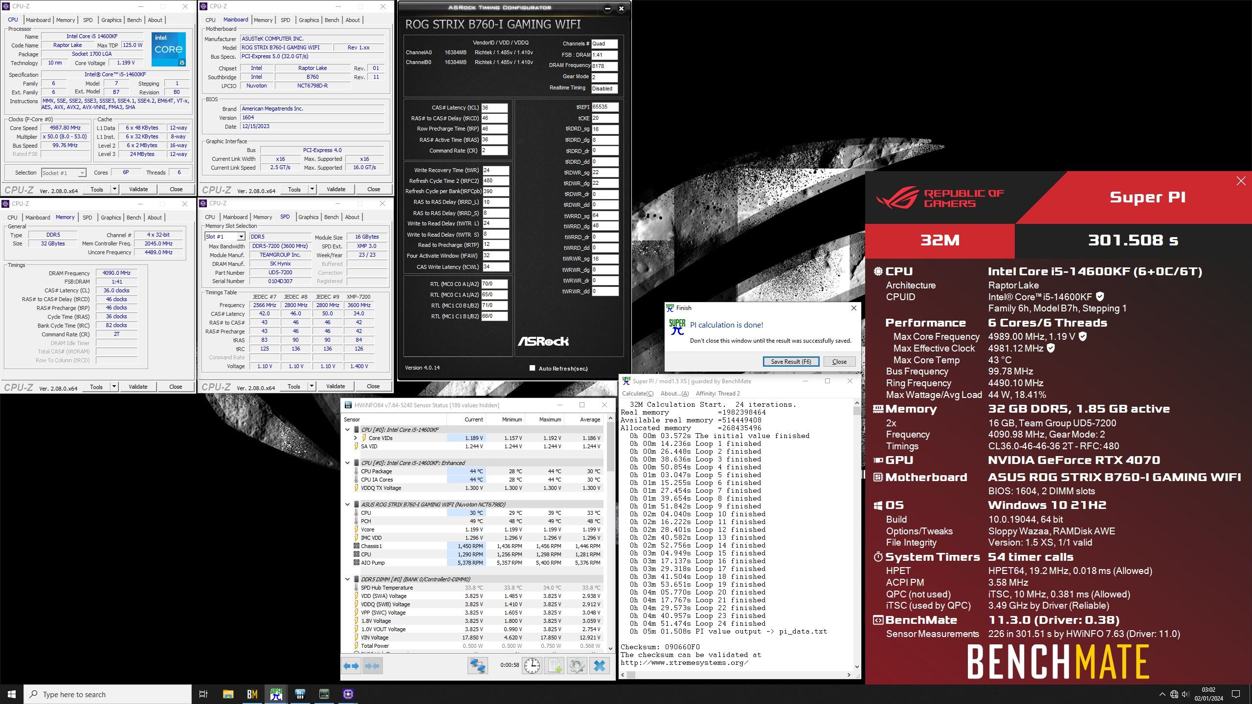This screenshot has height=704, width=1252.
Task: Switch to Mainboard tab in top-left CPU-Z
Action: click(x=38, y=20)
